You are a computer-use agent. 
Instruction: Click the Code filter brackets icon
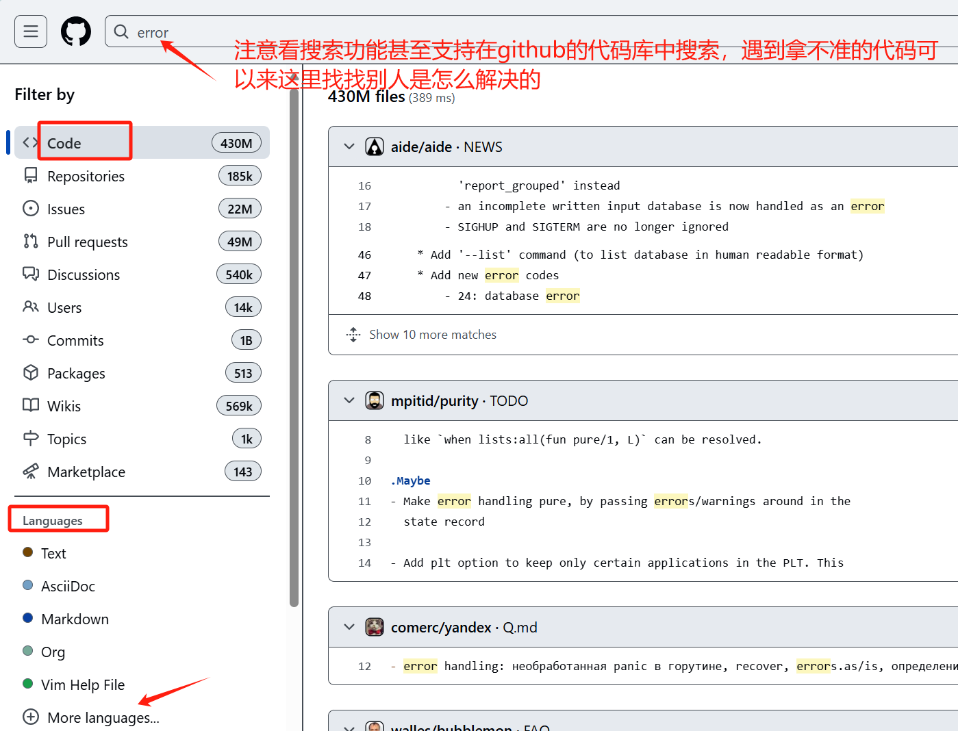coord(30,142)
